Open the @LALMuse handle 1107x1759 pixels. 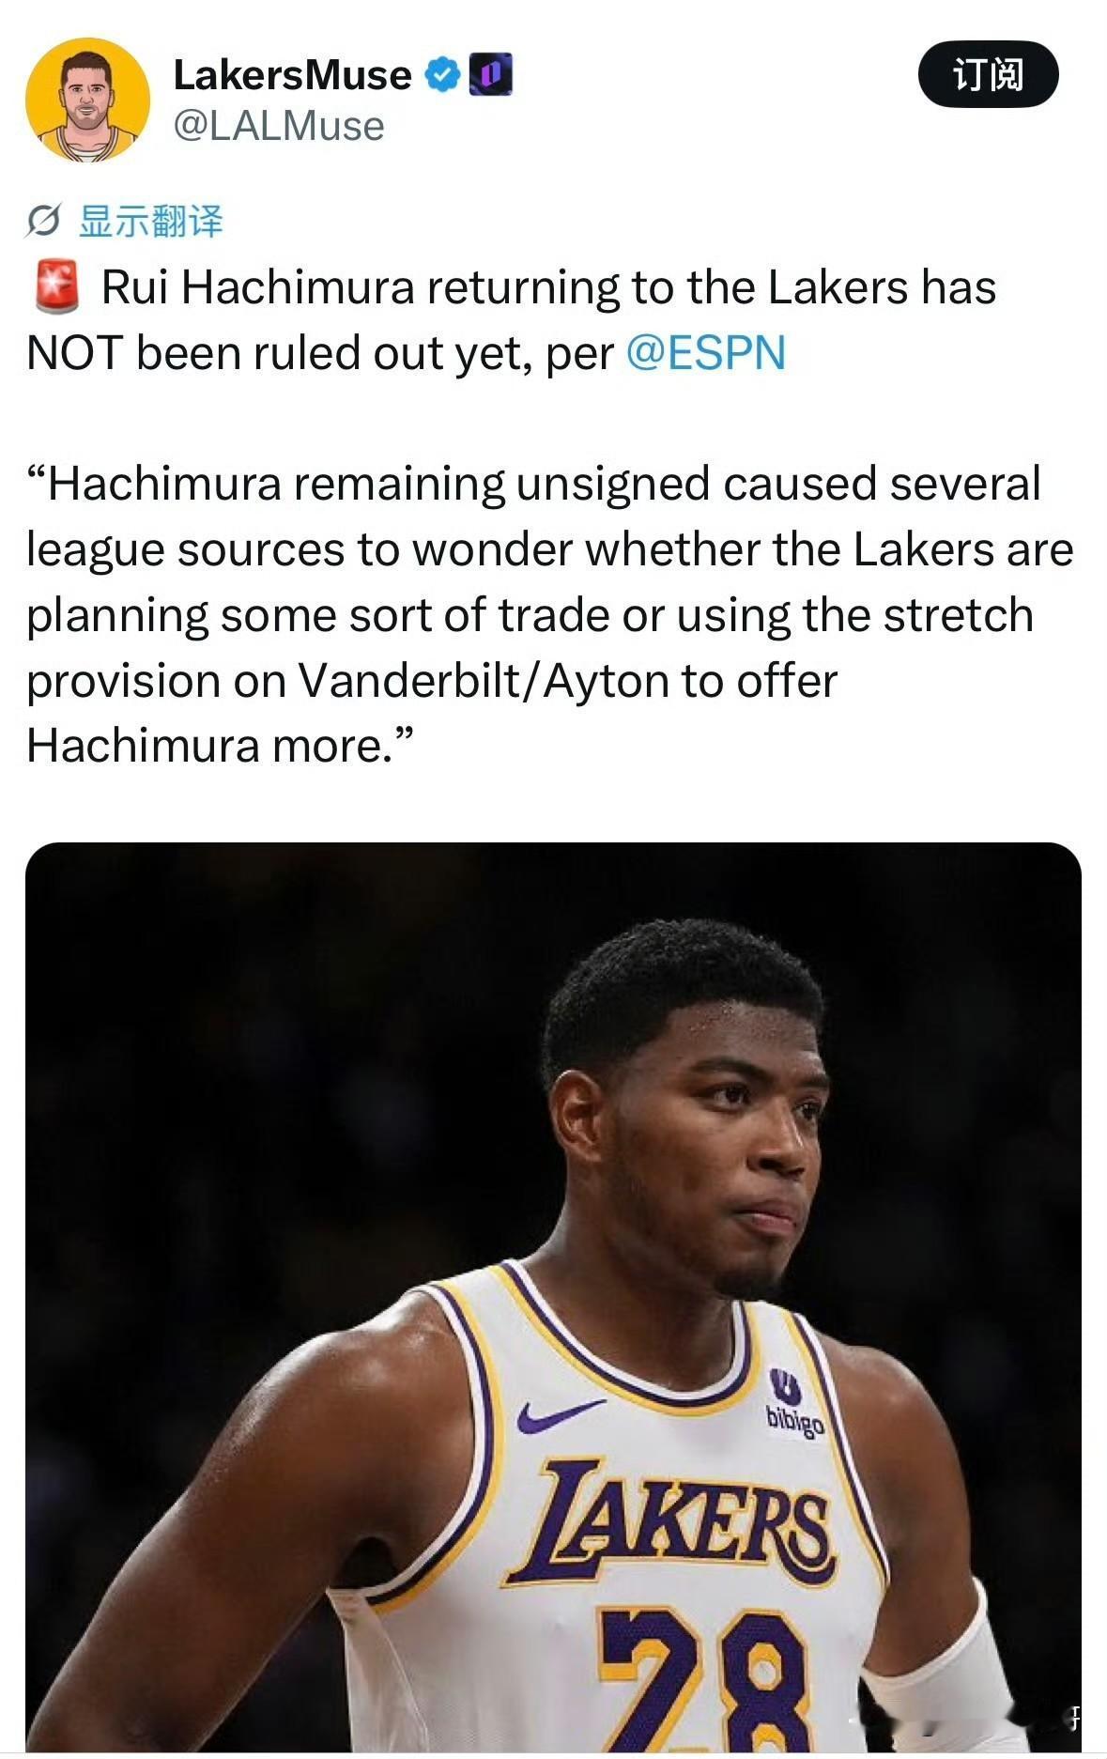pos(279,126)
